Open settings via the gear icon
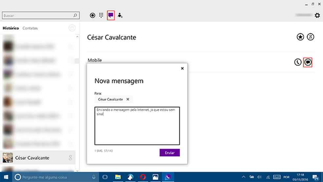The image size is (323, 182). click(x=317, y=15)
